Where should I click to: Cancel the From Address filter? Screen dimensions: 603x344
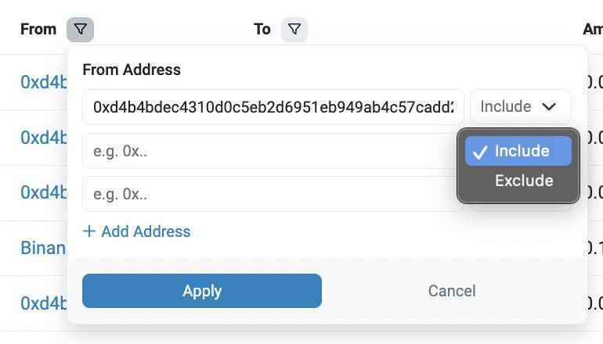(x=452, y=291)
